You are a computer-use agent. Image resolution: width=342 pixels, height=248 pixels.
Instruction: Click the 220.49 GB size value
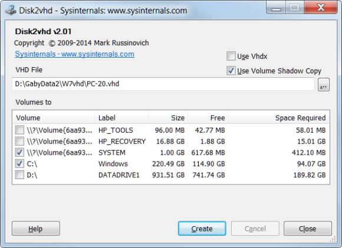coord(169,164)
